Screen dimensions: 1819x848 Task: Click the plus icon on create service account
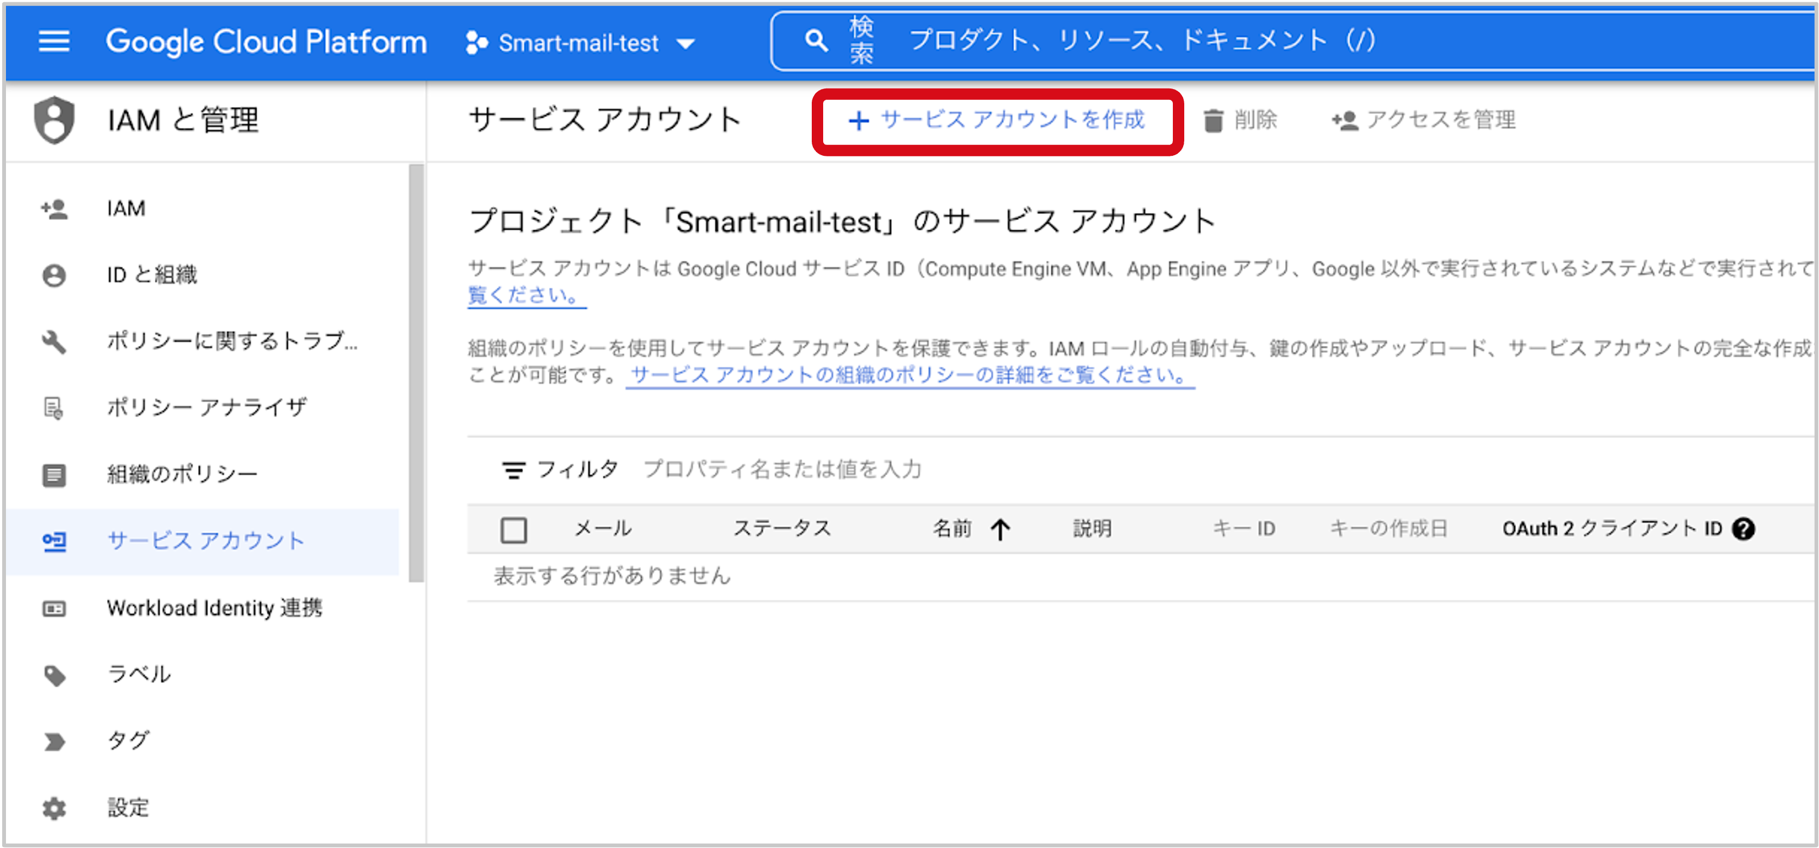click(858, 121)
